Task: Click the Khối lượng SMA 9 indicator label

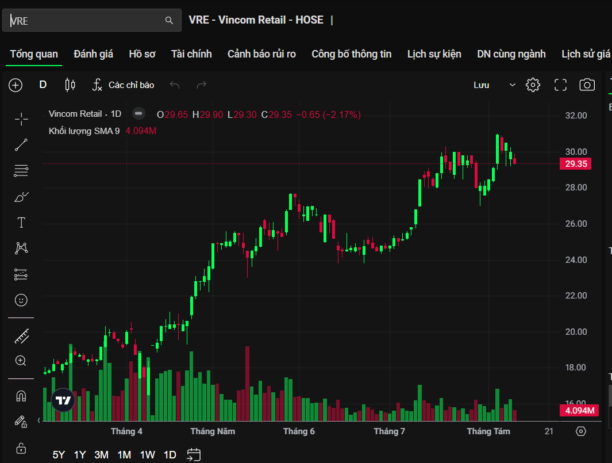Action: [x=84, y=131]
